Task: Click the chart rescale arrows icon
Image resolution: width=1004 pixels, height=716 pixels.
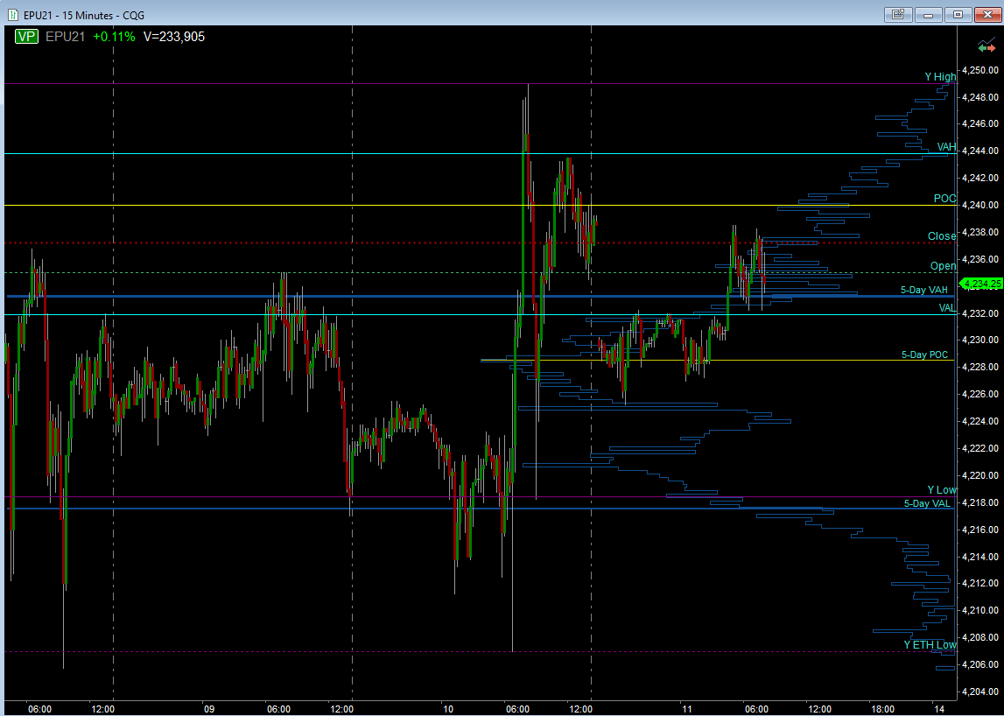Action: [x=986, y=46]
